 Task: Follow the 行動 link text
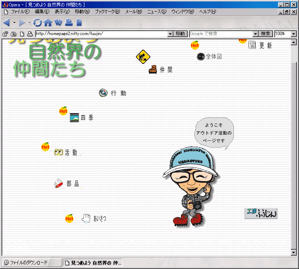click(x=118, y=93)
